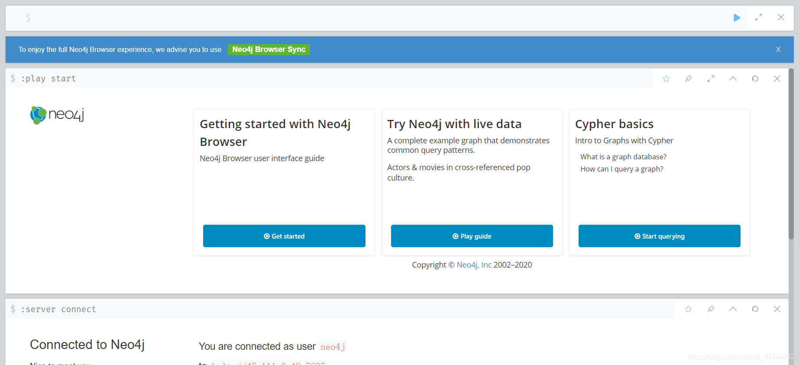Expand the query editor to fullscreen
The image size is (799, 365).
(x=759, y=17)
